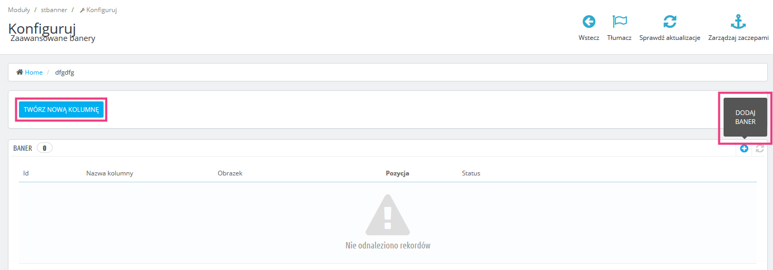773x270 pixels.
Task: Click the Dodaj baner tooltip
Action: click(x=745, y=117)
